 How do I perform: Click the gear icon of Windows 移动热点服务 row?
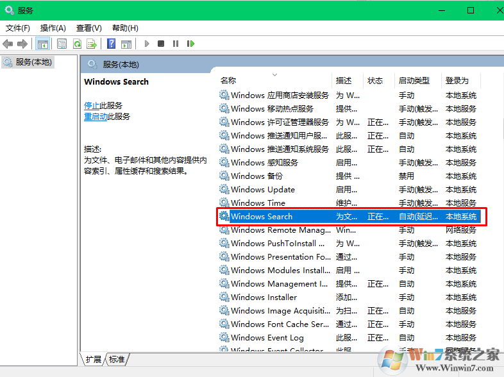tap(224, 108)
